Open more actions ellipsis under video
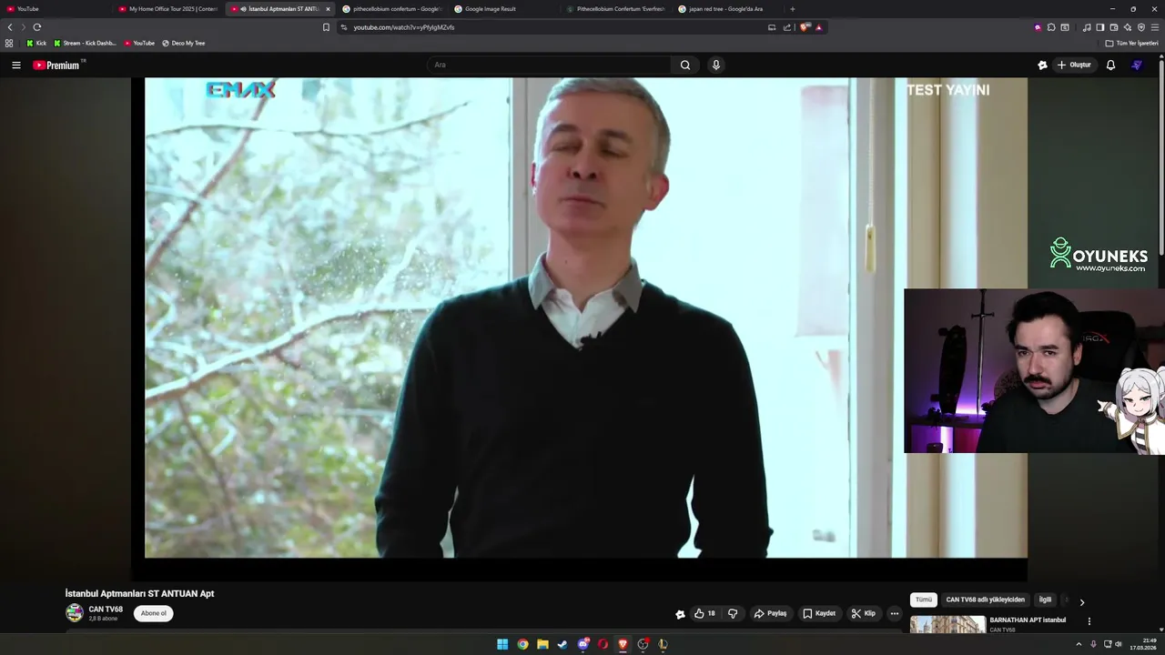 click(x=894, y=613)
